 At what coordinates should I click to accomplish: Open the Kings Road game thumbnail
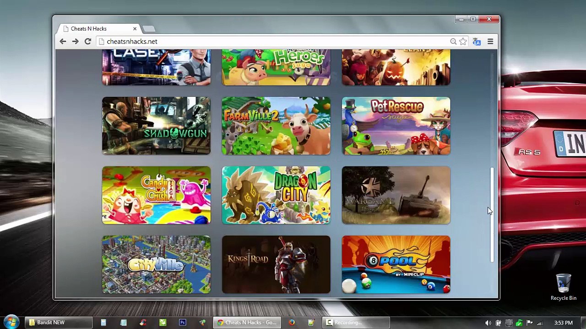coord(276,265)
